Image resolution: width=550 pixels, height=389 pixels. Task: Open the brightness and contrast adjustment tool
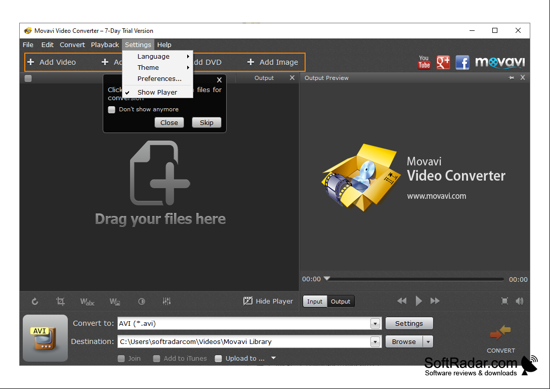(142, 301)
